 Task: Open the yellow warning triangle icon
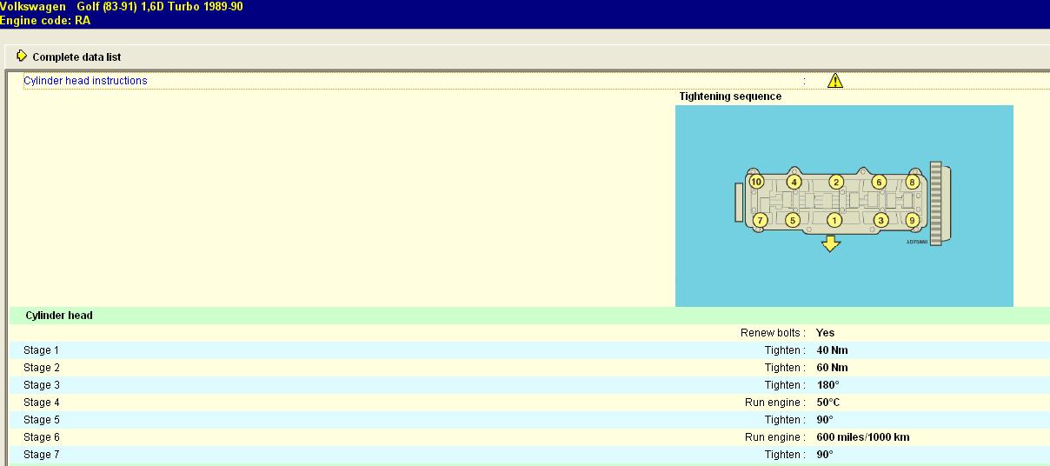[835, 81]
